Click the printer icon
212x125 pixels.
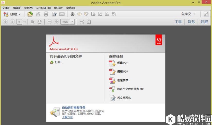click(x=46, y=14)
